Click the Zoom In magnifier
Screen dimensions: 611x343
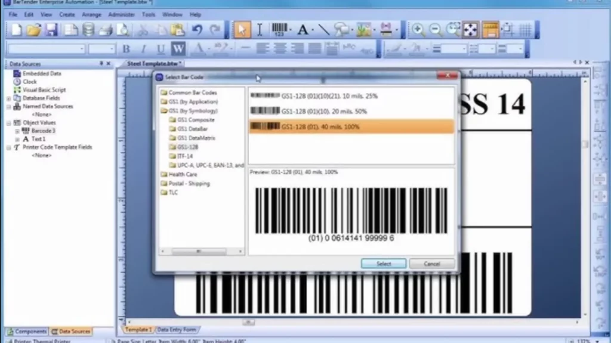click(x=418, y=29)
